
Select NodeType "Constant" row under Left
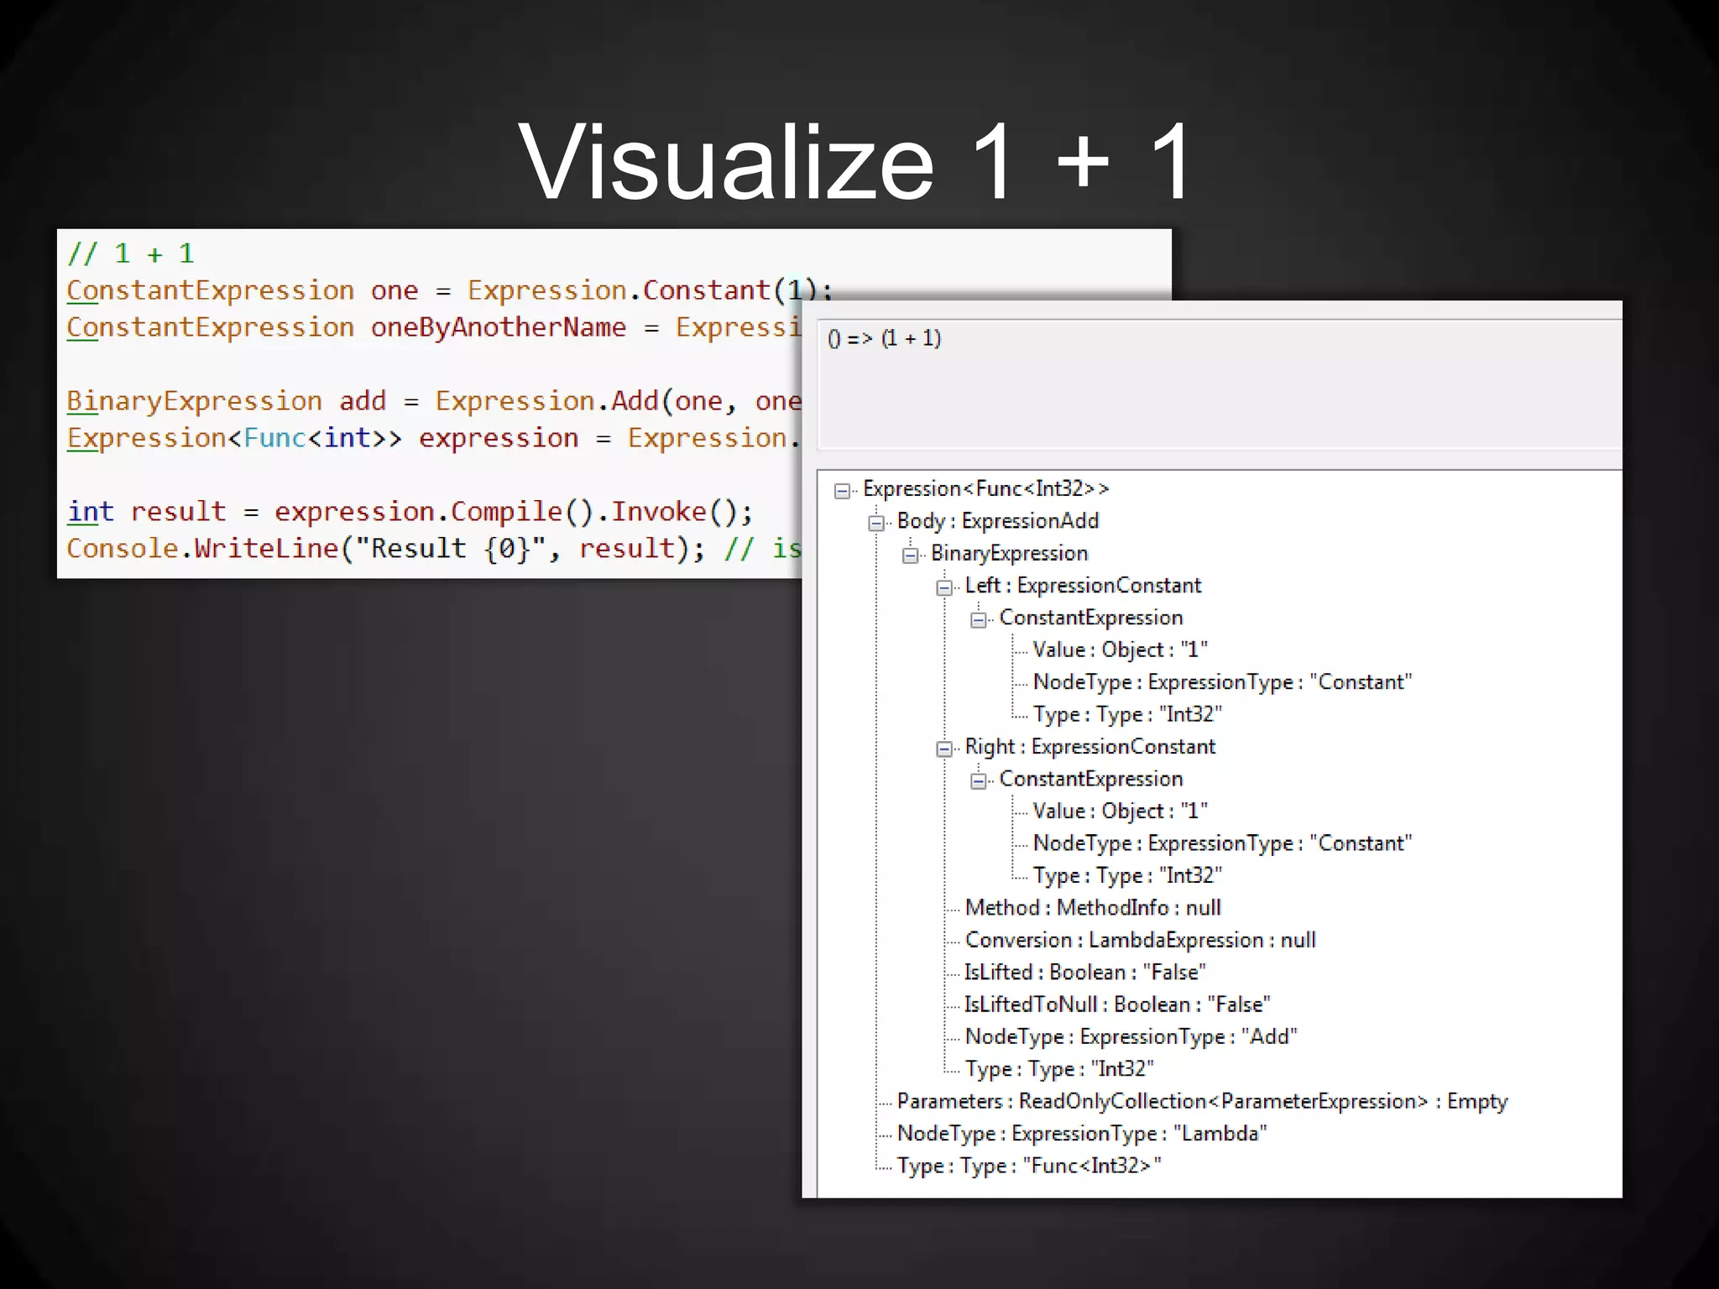(x=1222, y=682)
